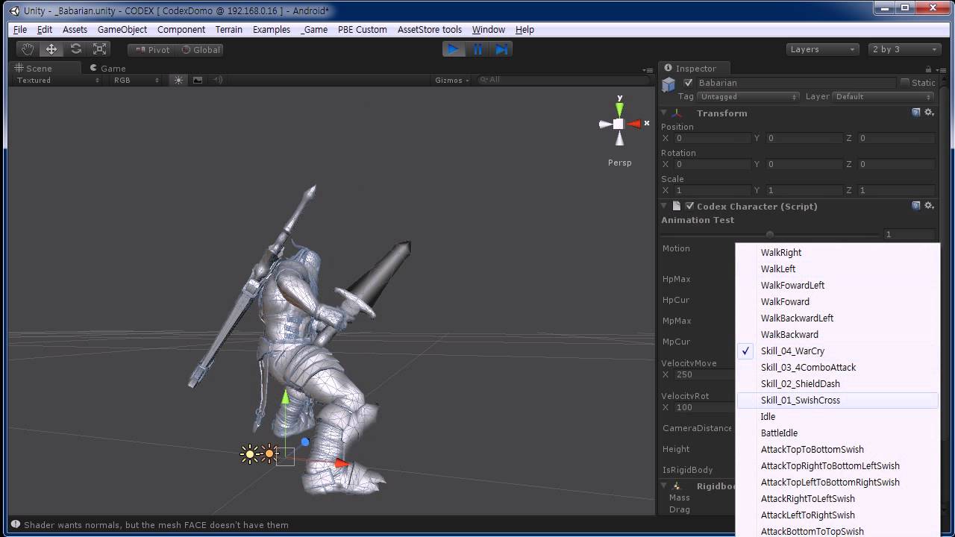The width and height of the screenshot is (955, 537).
Task: Select the Move tool in toolbar
Action: [x=51, y=49]
